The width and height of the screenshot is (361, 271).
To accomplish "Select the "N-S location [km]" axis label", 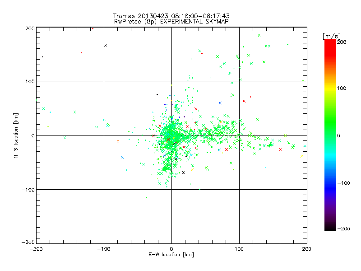I will tap(16, 135).
